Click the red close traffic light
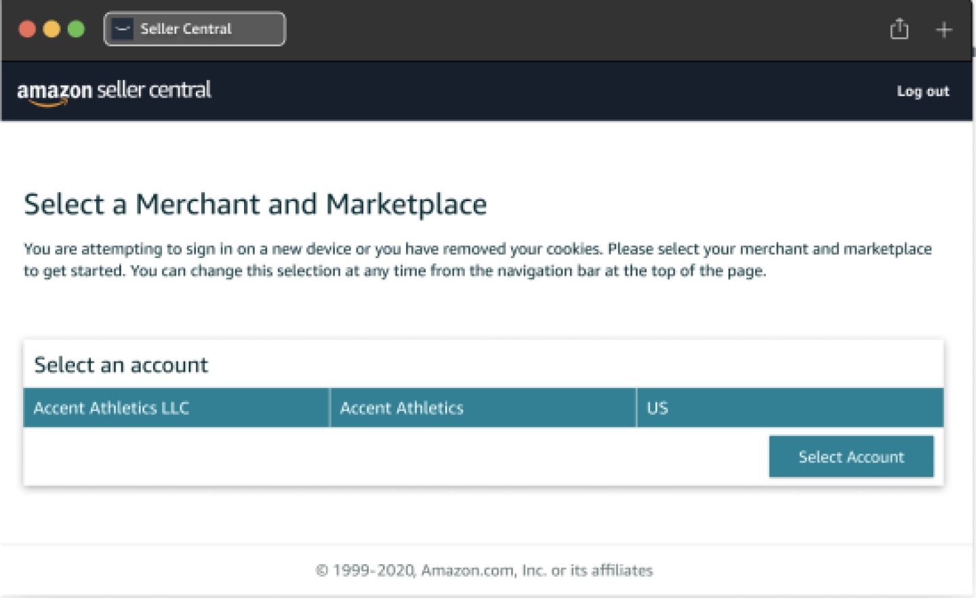976x598 pixels. (x=27, y=29)
